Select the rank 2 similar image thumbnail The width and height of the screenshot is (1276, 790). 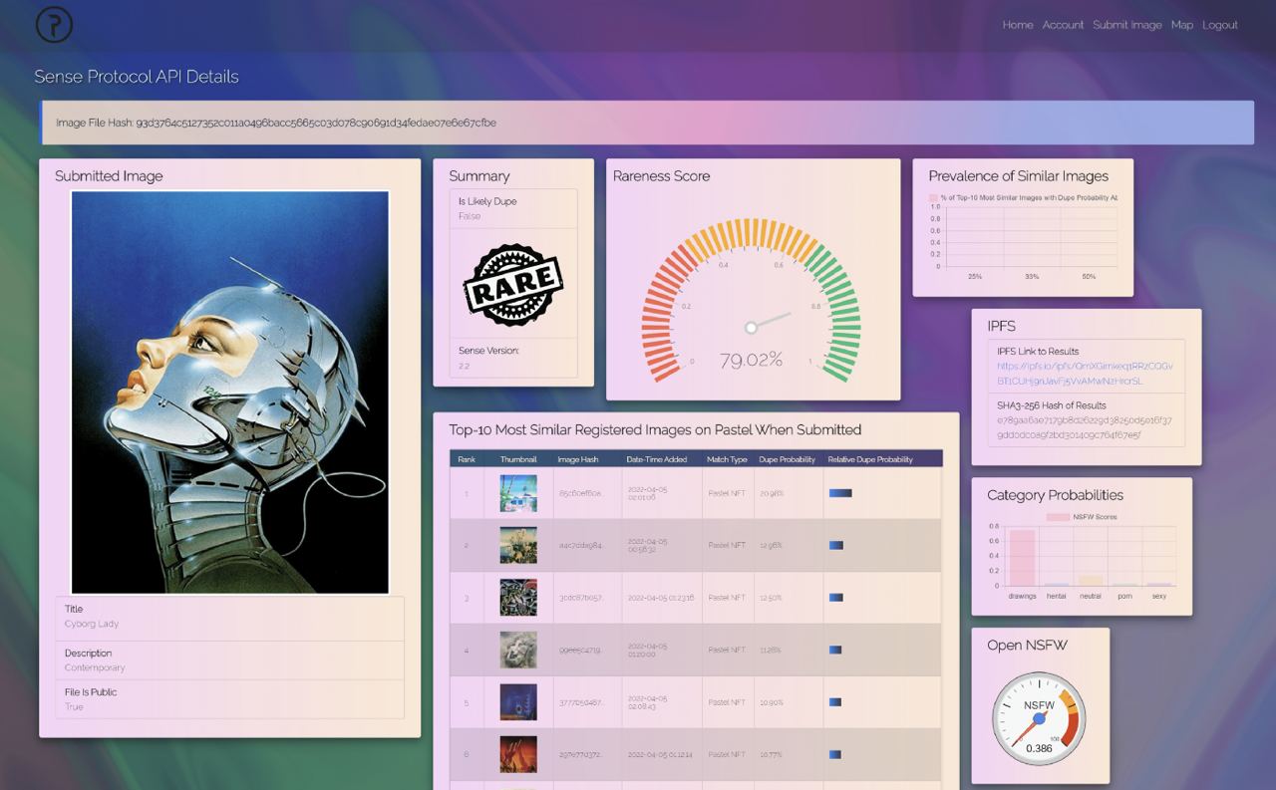coord(518,545)
